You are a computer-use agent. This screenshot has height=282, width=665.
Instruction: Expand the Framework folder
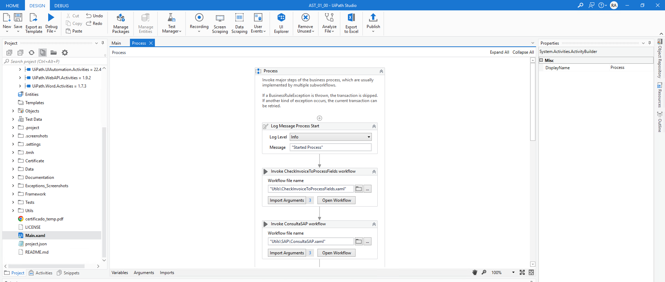click(13, 194)
